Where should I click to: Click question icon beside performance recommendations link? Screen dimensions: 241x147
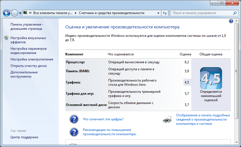pyautogui.click(x=74, y=132)
